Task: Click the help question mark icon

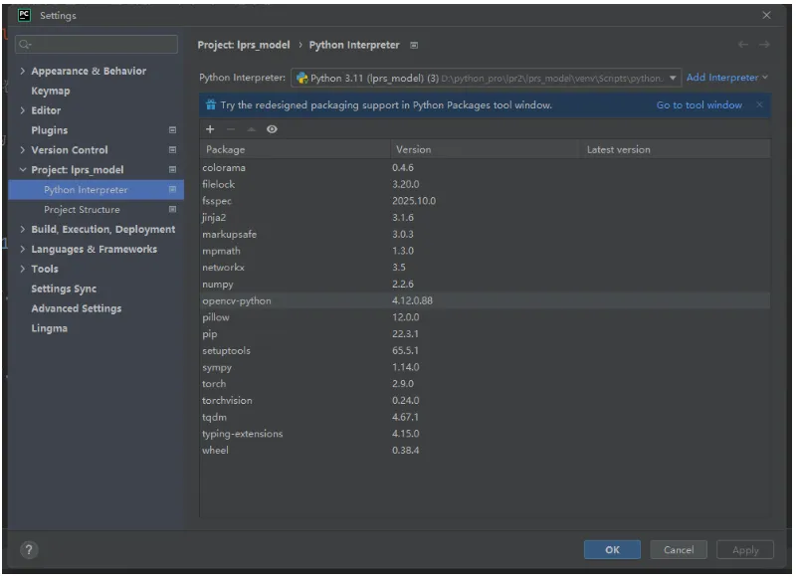Action: [x=29, y=550]
